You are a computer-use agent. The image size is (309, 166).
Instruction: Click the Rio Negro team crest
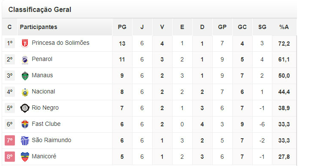[25, 108]
